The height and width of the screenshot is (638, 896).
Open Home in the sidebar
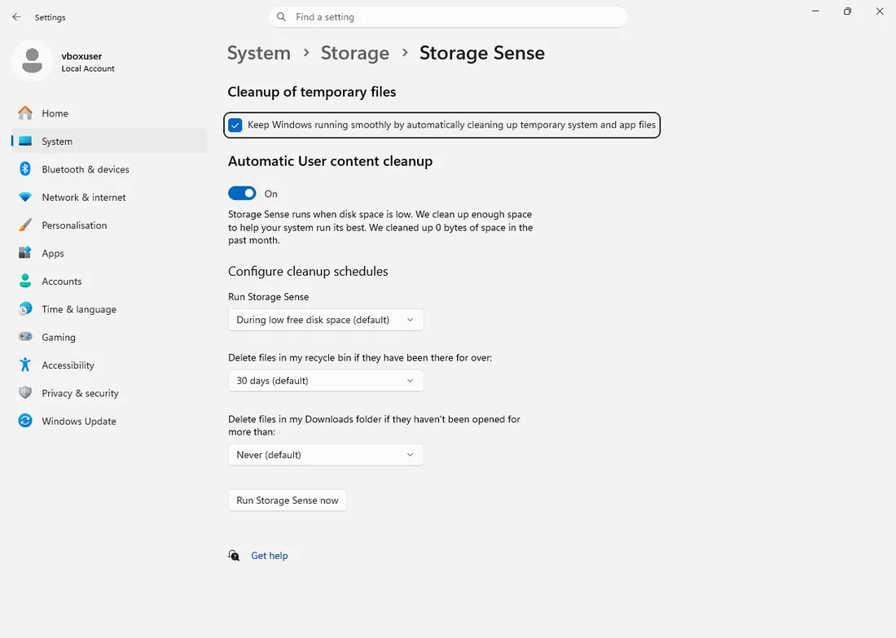109,113
